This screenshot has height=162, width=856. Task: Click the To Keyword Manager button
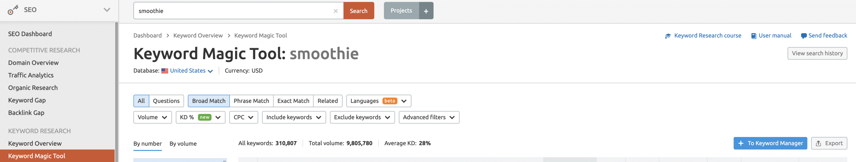(770, 143)
